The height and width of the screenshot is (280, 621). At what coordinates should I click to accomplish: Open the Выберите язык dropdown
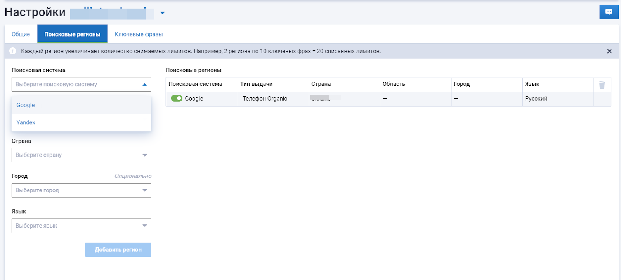(81, 226)
